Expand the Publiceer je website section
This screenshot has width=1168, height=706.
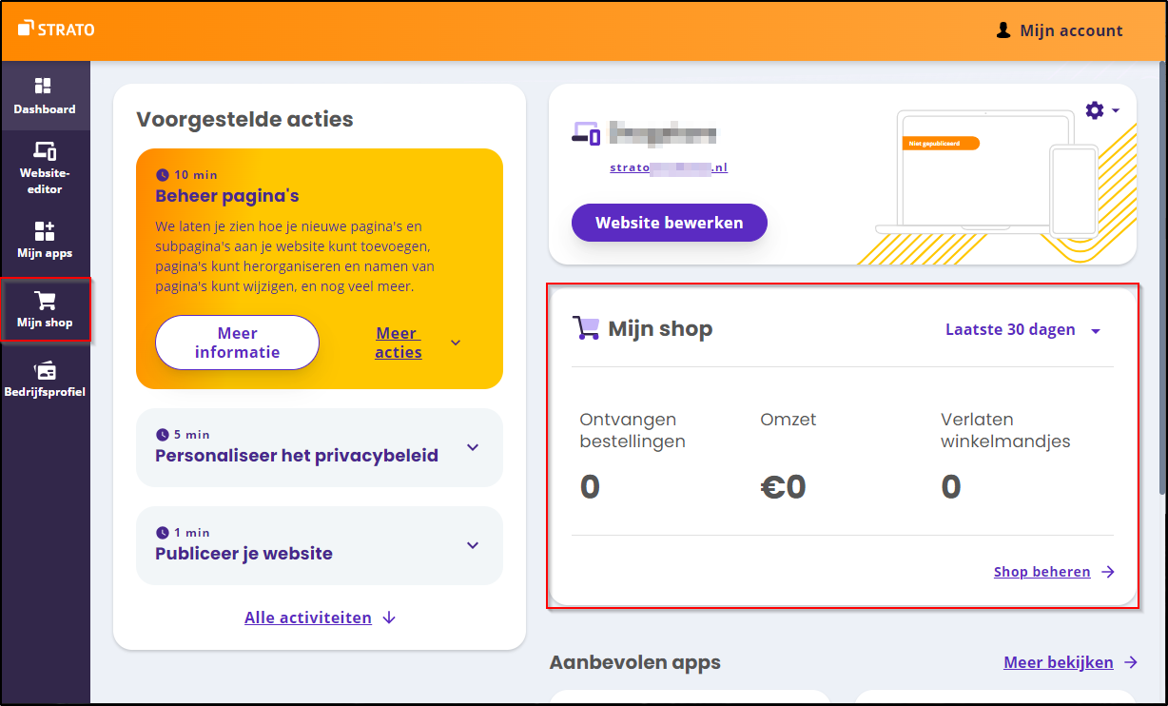pos(473,545)
